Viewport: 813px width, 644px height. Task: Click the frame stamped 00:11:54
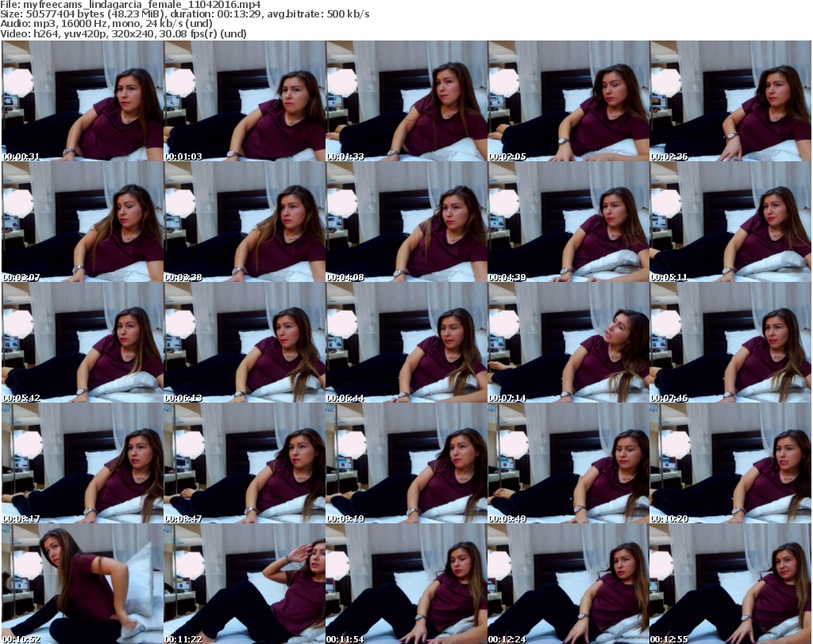[x=406, y=584]
